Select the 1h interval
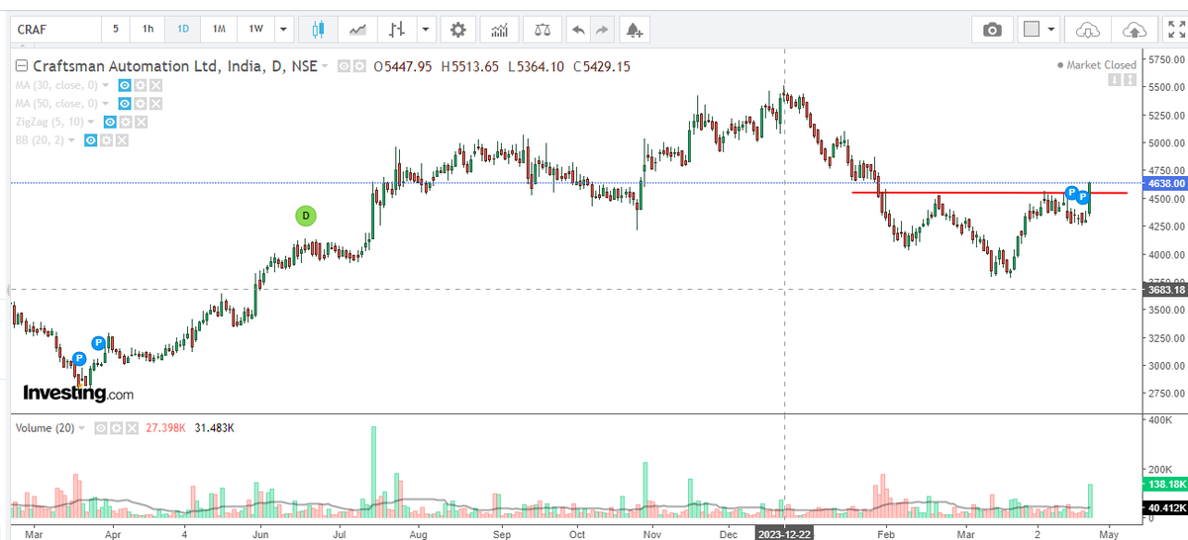This screenshot has height=540, width=1188. 148,30
